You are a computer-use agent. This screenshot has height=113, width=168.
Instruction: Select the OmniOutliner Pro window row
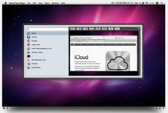coord(47,60)
